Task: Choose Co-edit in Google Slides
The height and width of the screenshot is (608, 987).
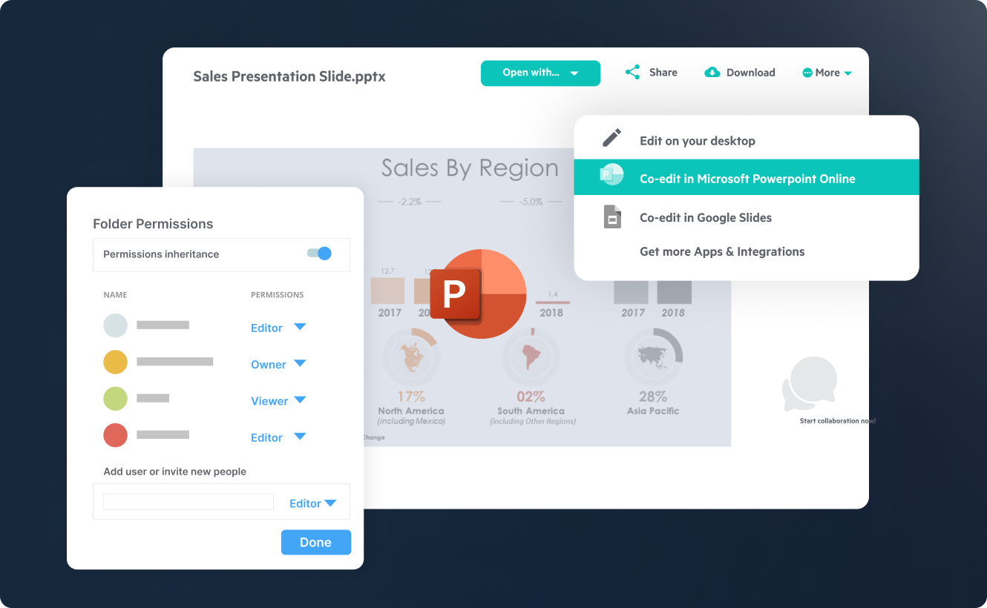Action: pos(706,217)
